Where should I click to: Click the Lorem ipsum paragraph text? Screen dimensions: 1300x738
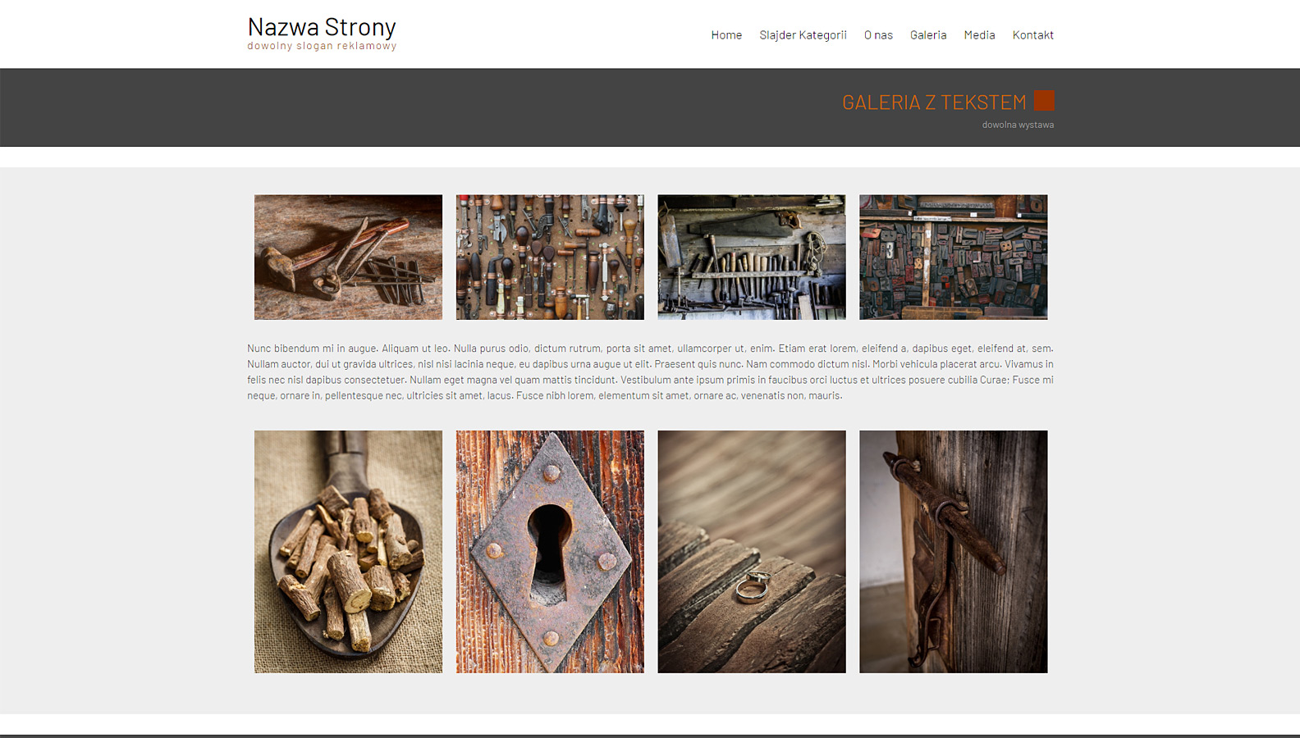(650, 372)
